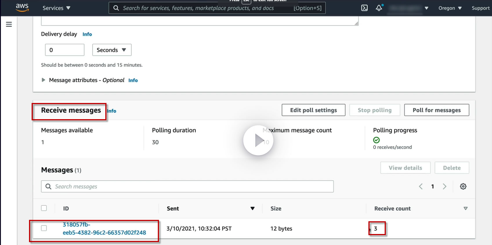Click Edit poll settings button
The image size is (492, 245).
(313, 110)
